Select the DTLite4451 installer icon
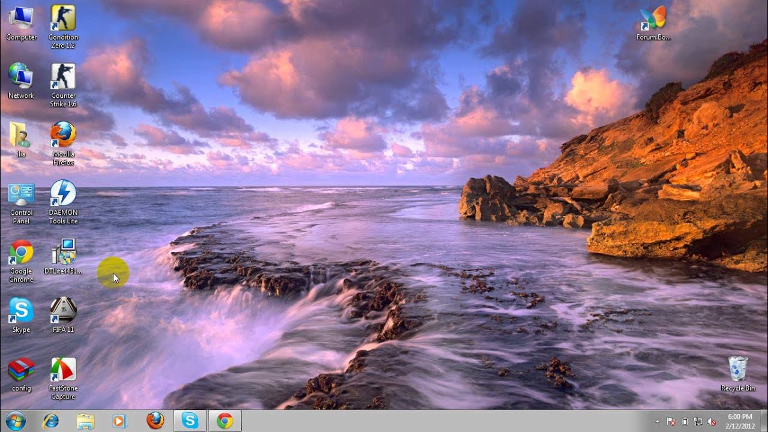Screen dimensions: 768x432 (63, 257)
